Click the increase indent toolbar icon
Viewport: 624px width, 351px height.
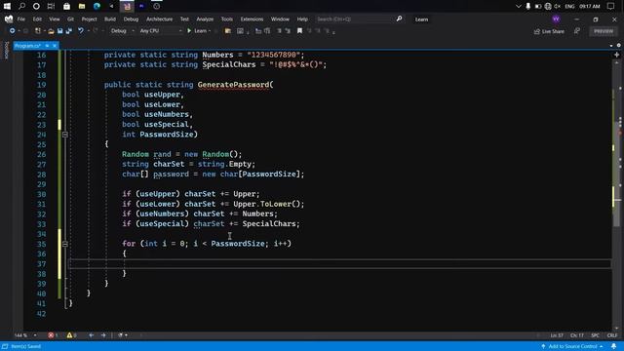pos(288,30)
